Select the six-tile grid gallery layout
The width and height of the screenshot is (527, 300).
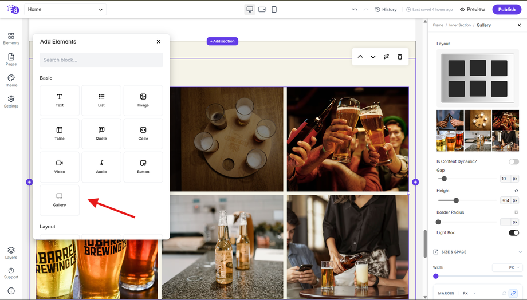pos(478,78)
